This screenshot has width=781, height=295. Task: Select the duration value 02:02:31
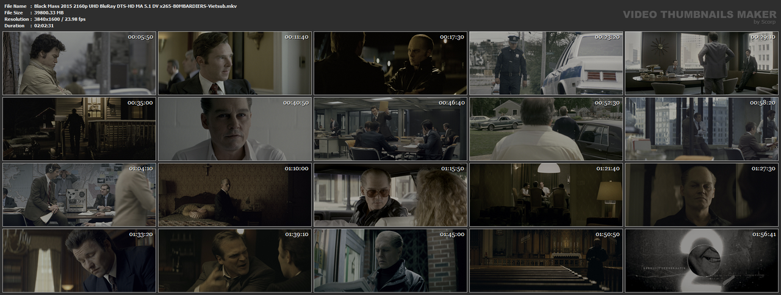pyautogui.click(x=44, y=26)
